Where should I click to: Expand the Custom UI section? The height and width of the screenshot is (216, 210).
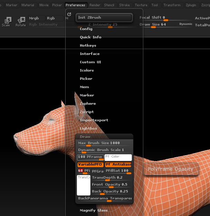click(90, 62)
